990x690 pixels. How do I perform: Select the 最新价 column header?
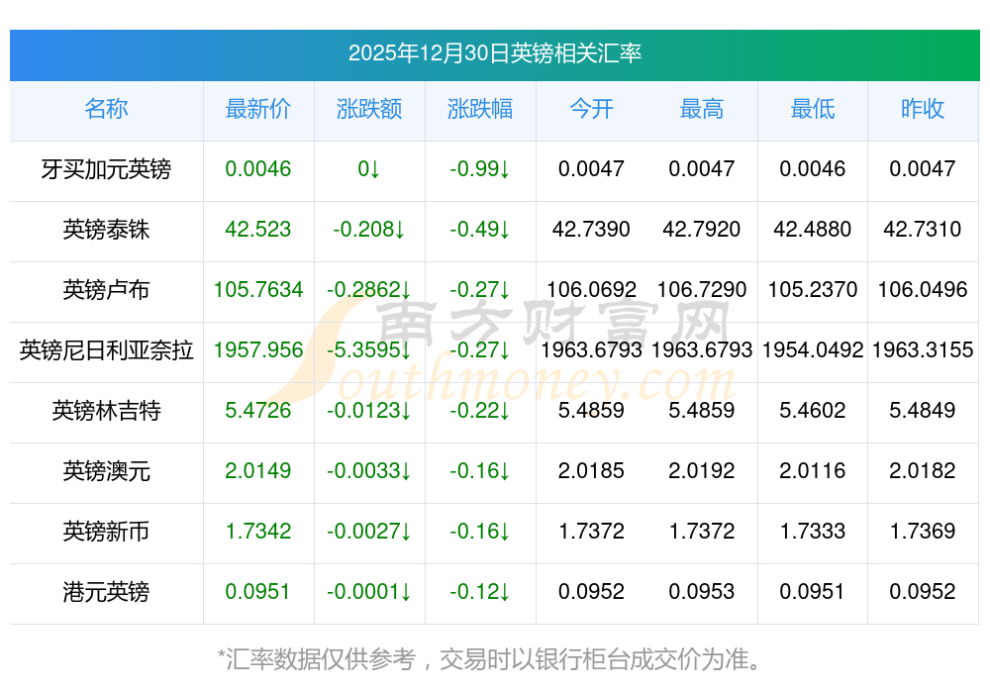click(x=257, y=109)
